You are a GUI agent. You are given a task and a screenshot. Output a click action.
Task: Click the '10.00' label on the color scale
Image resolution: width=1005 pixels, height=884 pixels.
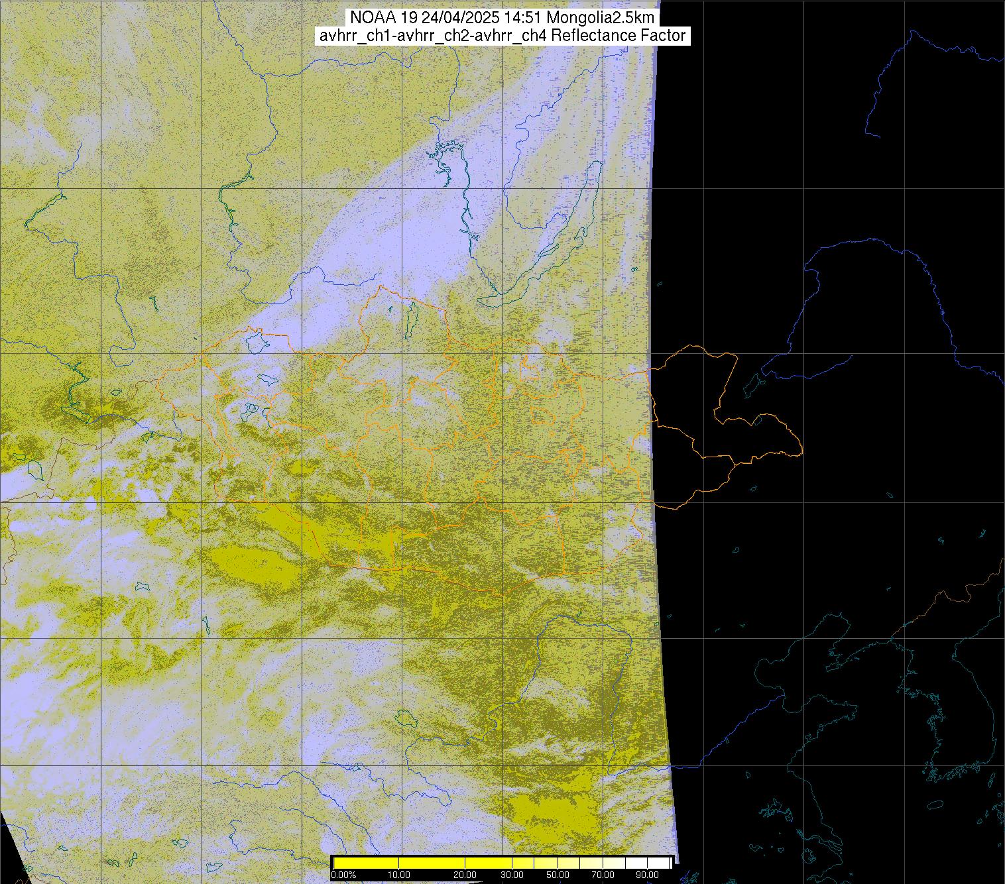tap(398, 875)
